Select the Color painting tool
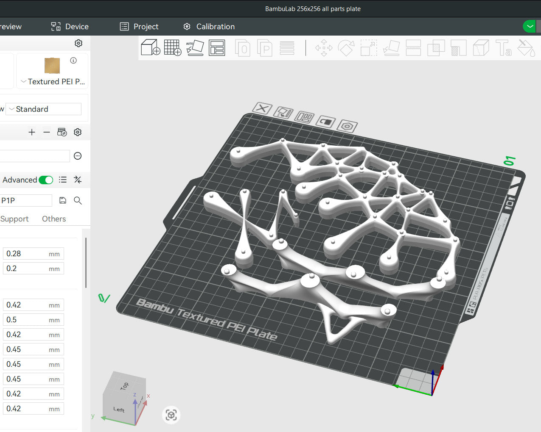 coord(526,48)
